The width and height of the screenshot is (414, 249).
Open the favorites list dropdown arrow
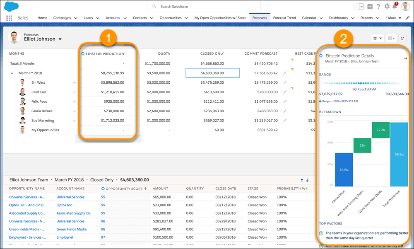pos(361,7)
